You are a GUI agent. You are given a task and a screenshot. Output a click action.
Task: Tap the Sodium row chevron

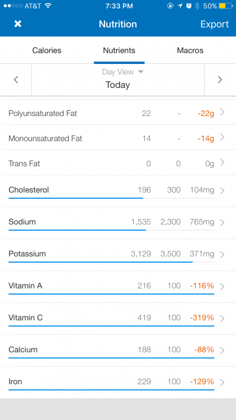point(222,222)
